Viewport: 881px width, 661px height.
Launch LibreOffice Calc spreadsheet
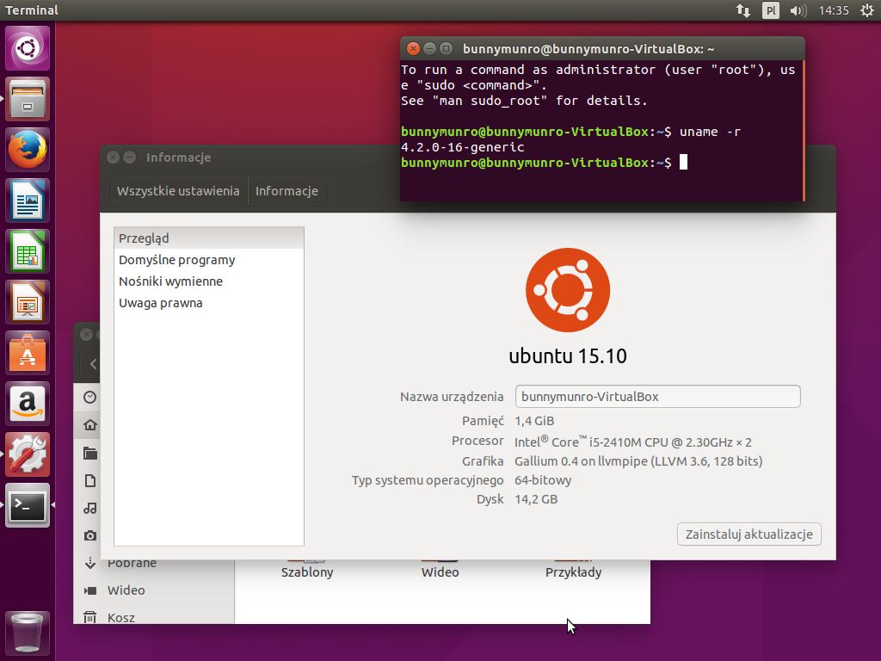(x=28, y=251)
